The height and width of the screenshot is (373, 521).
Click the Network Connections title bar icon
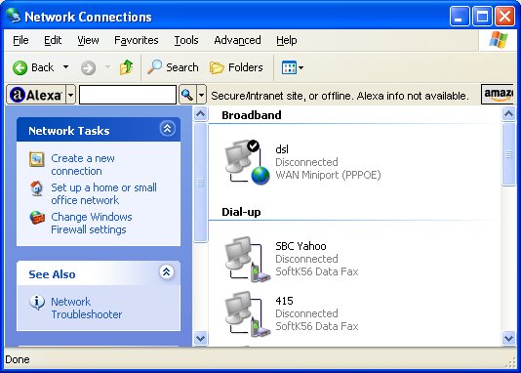[x=14, y=16]
